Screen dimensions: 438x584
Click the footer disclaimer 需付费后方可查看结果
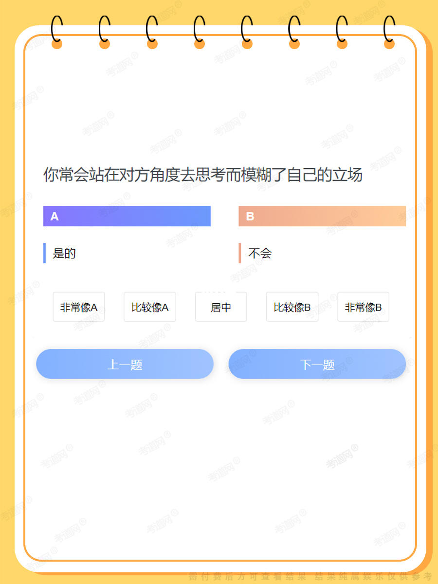[248, 577]
